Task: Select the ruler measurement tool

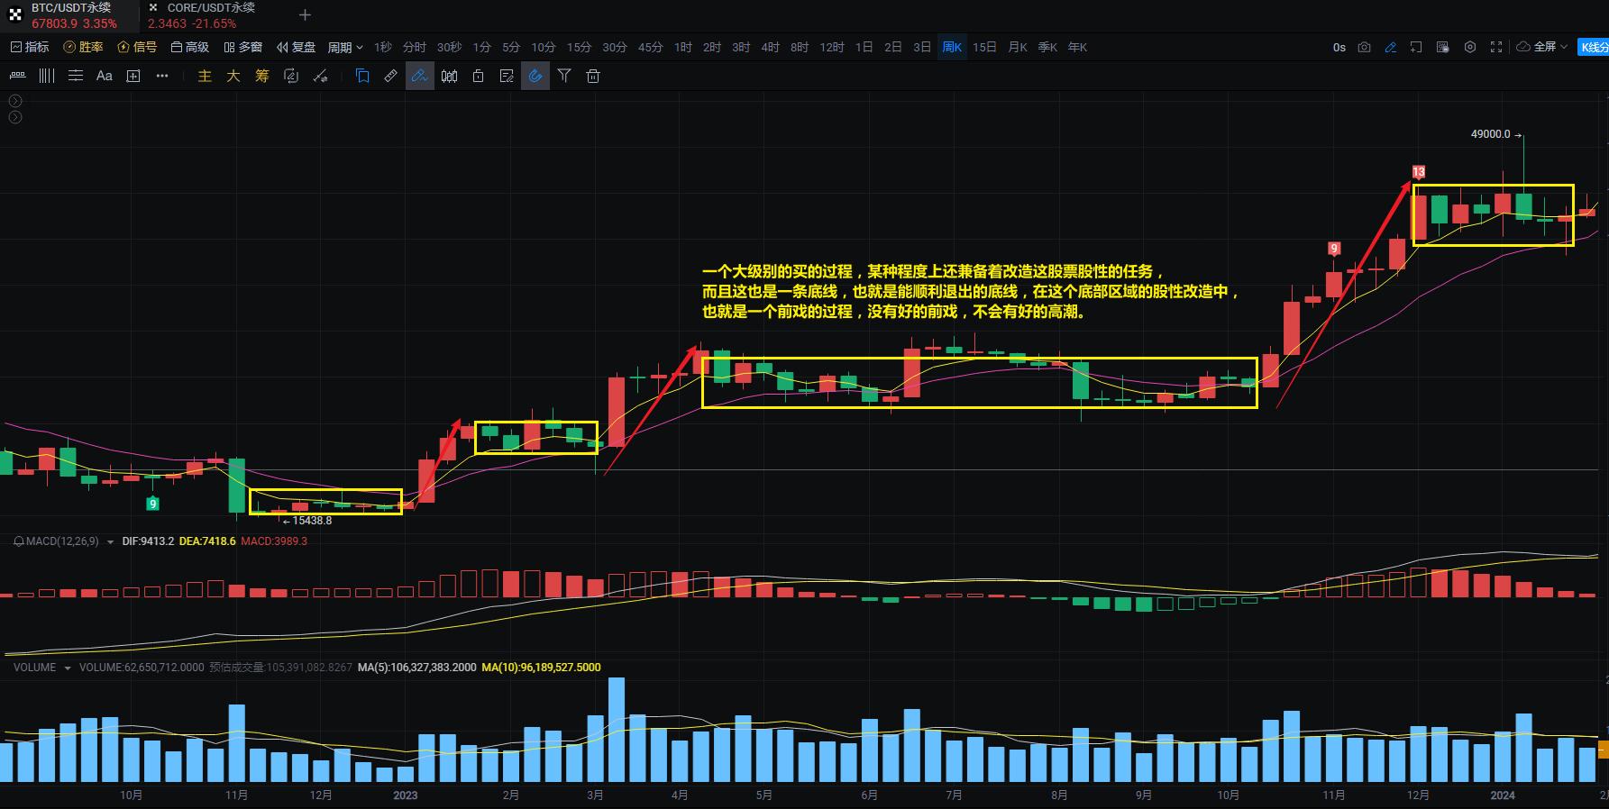Action: pos(390,76)
